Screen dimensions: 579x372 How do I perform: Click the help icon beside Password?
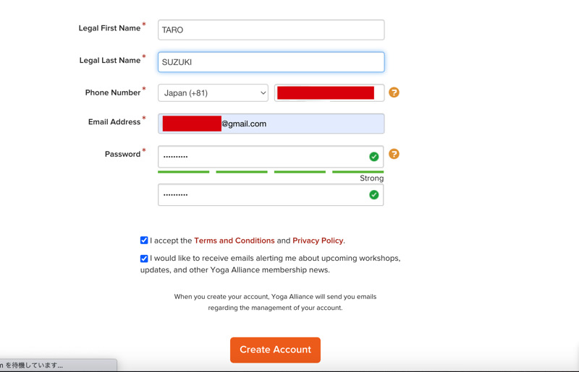tap(394, 154)
